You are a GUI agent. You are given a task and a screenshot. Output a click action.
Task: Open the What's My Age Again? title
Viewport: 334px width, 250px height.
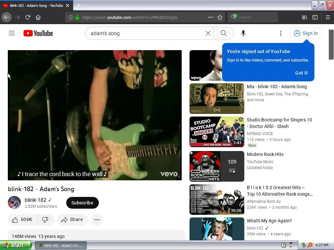pos(269,221)
